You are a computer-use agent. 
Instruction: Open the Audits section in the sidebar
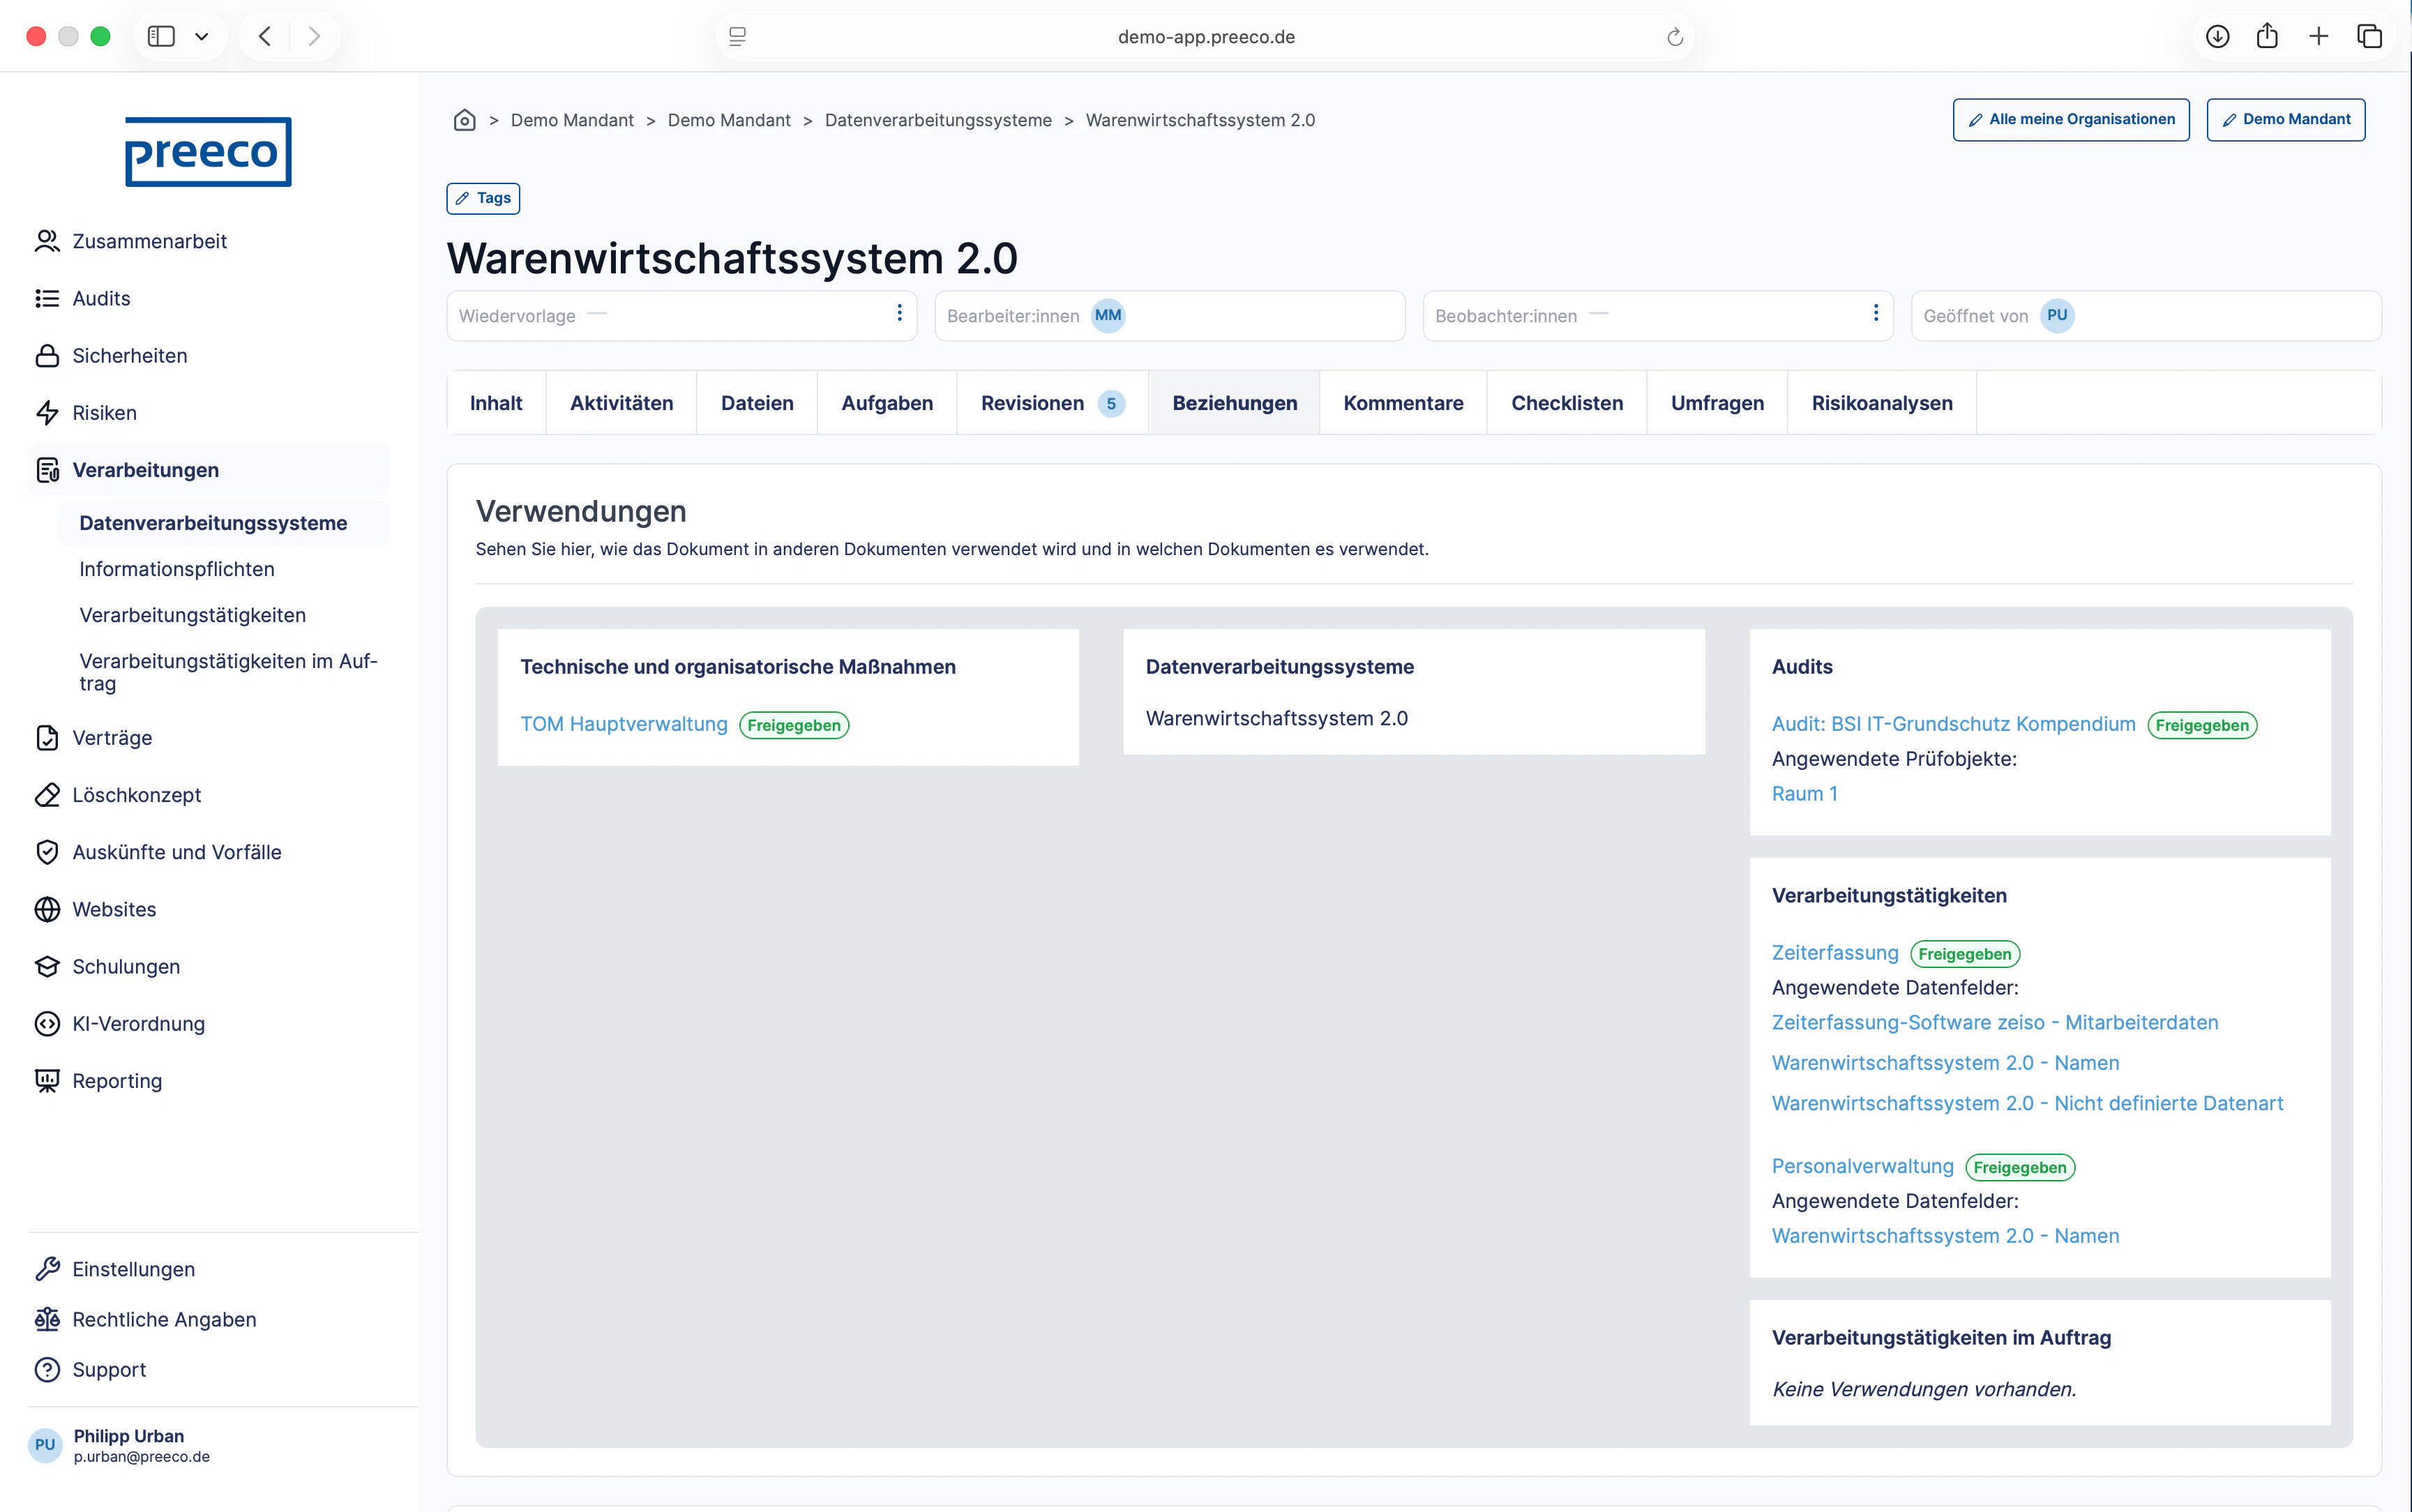(x=101, y=297)
